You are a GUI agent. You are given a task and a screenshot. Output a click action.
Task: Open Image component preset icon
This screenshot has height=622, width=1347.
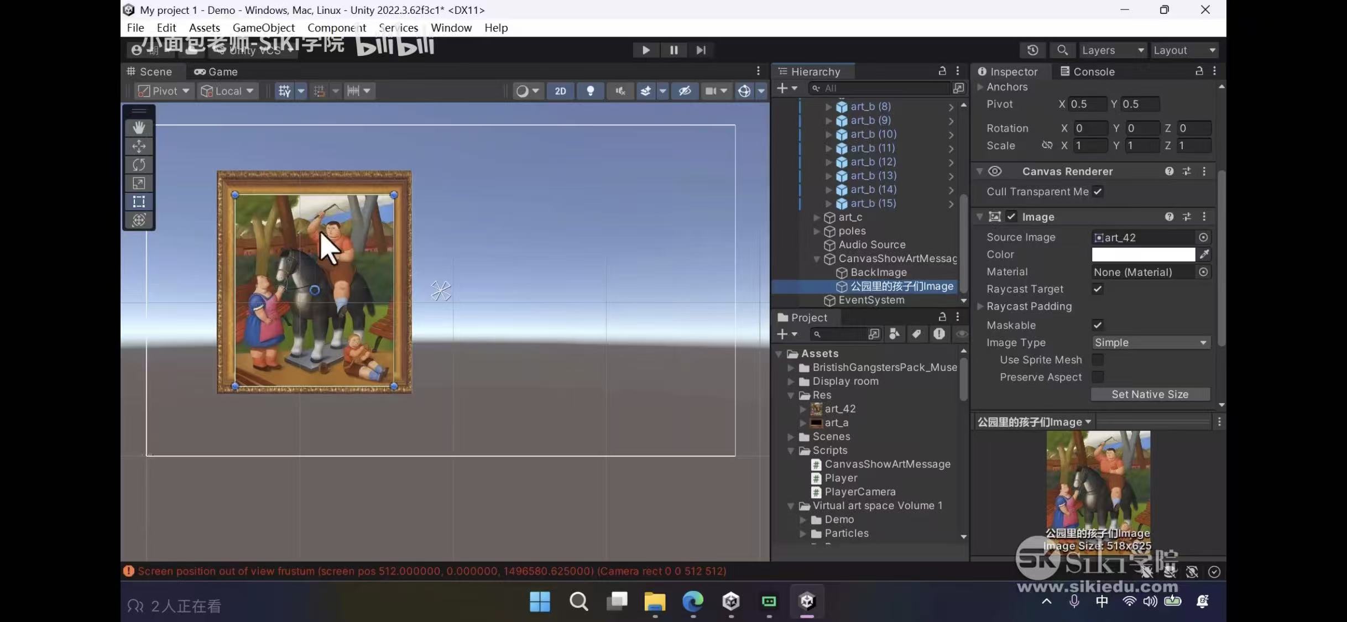pyautogui.click(x=1187, y=217)
